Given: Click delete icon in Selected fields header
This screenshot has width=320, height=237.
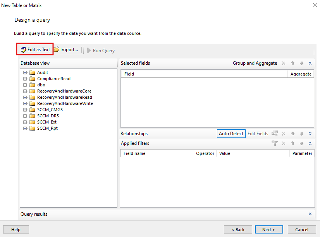Looking at the screenshot, I should click(284, 63).
